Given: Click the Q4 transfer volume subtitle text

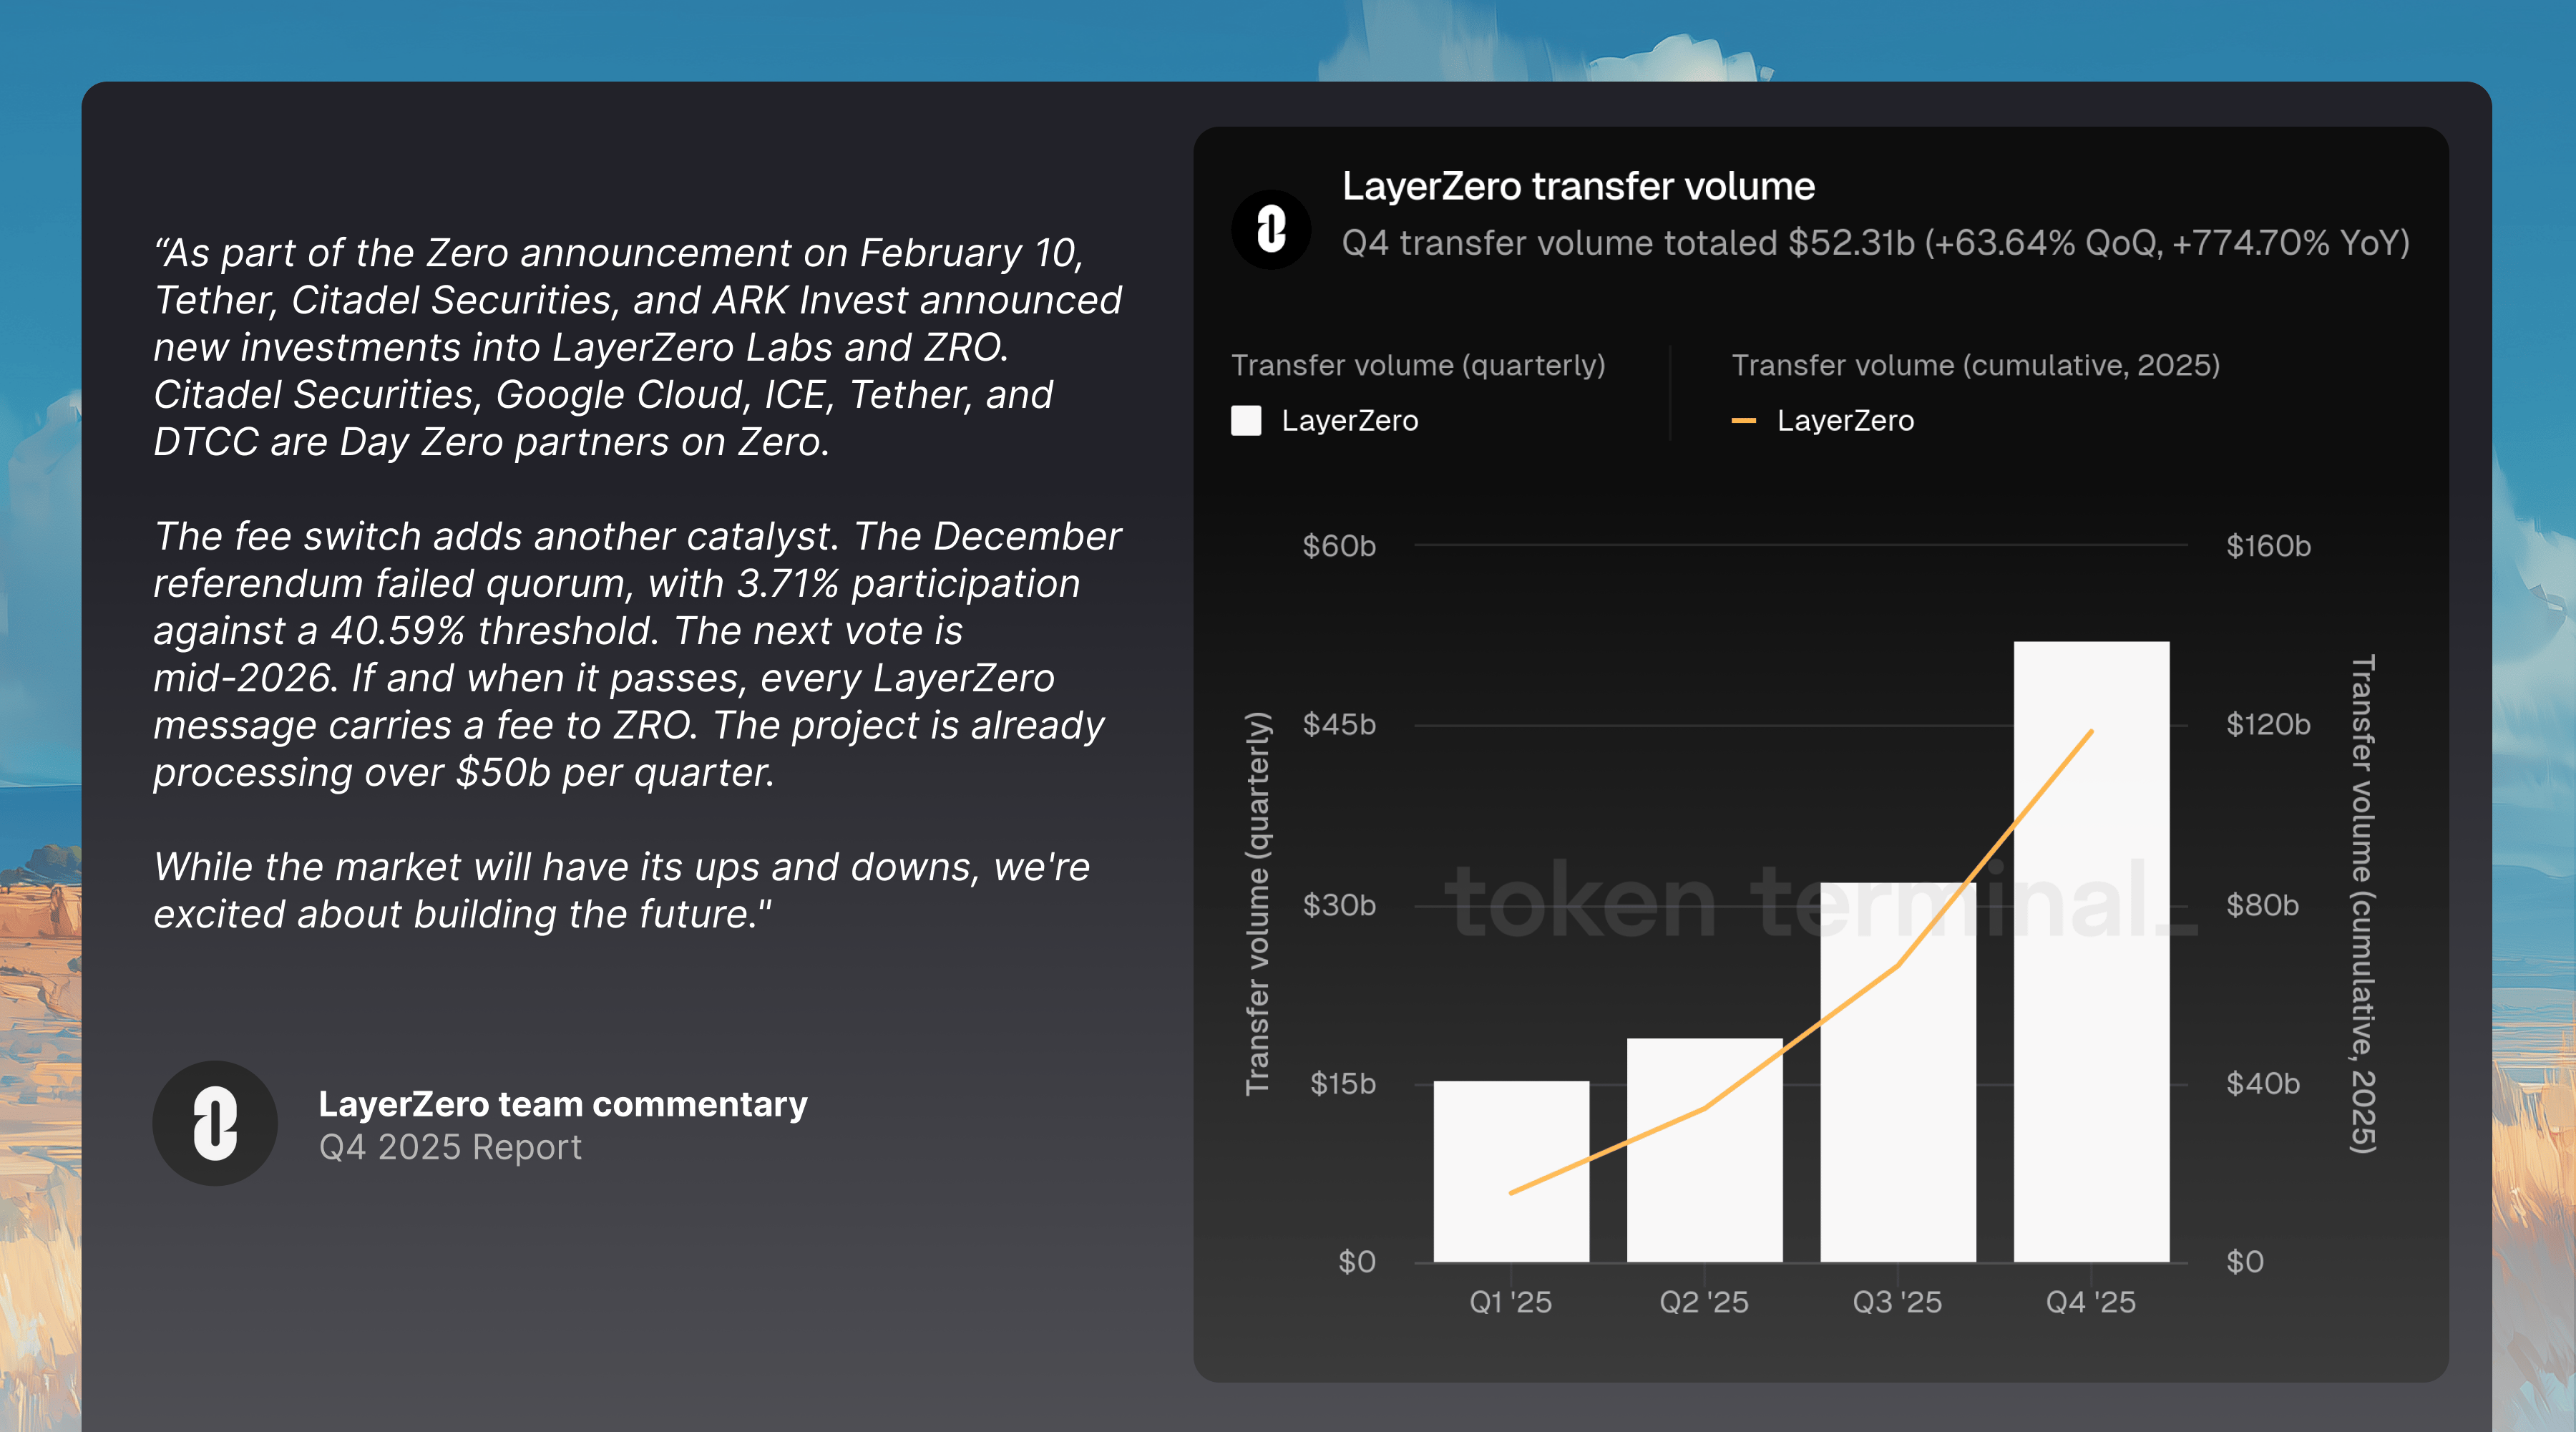Looking at the screenshot, I should pyautogui.click(x=1875, y=243).
